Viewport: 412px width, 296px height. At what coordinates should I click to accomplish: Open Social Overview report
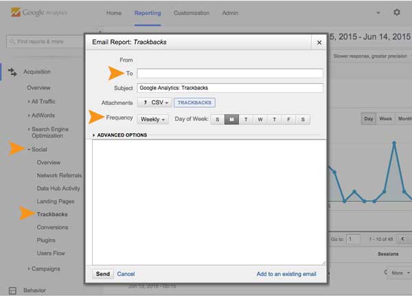tap(49, 163)
